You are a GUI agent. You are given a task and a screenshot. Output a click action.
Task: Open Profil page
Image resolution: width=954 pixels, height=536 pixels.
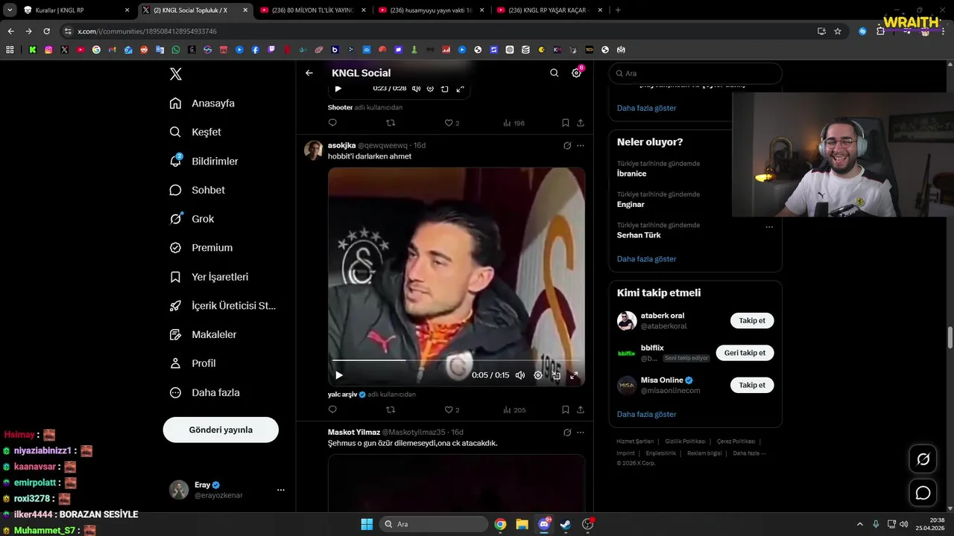(192, 363)
